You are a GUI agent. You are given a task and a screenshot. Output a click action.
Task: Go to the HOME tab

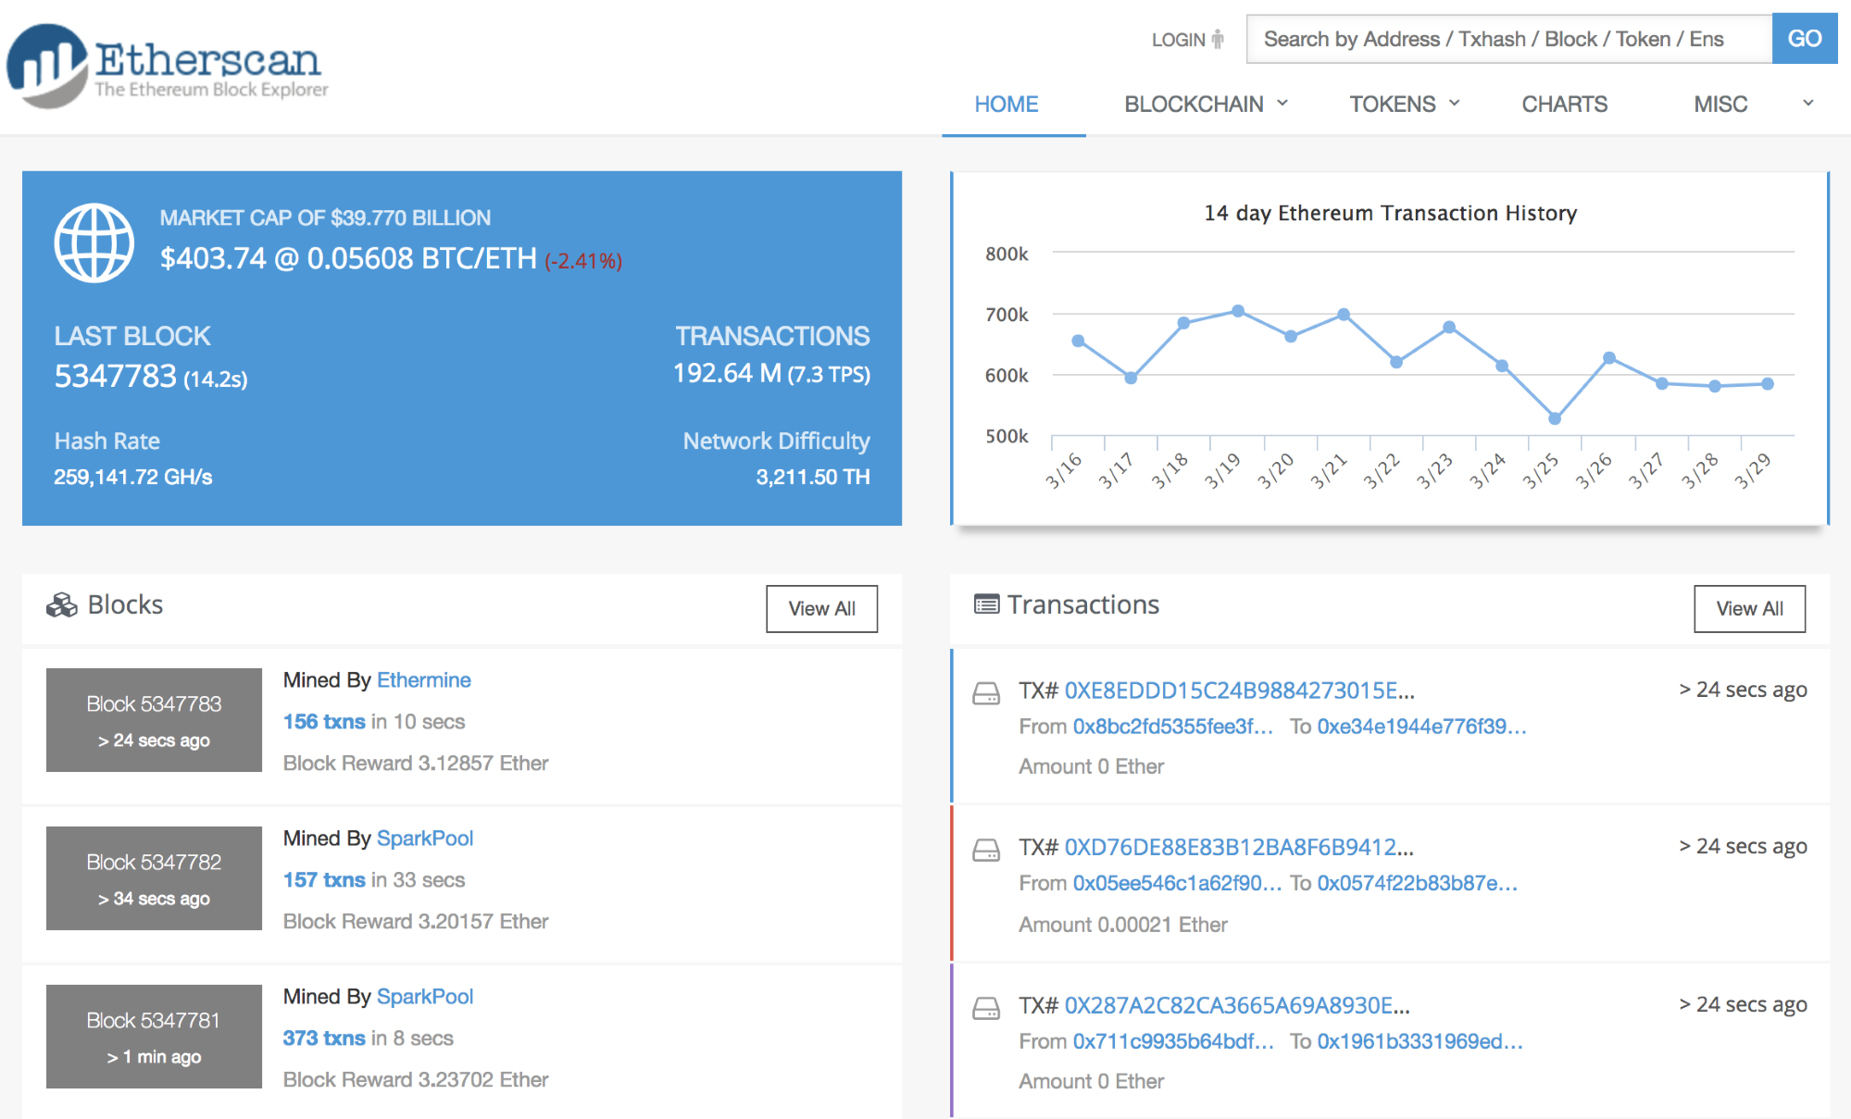tap(1007, 104)
